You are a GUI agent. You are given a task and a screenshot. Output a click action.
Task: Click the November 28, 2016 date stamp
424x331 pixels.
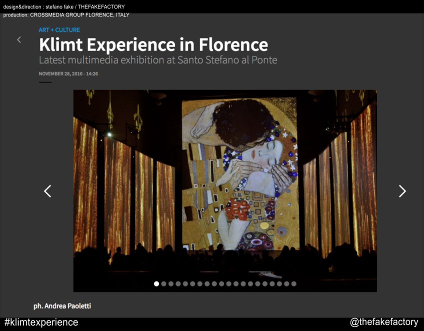point(68,73)
